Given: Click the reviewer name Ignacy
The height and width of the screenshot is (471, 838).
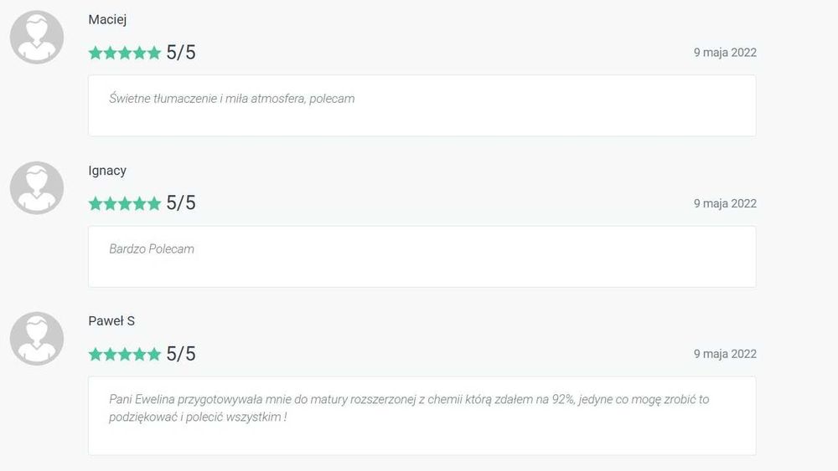Looking at the screenshot, I should coord(107,171).
